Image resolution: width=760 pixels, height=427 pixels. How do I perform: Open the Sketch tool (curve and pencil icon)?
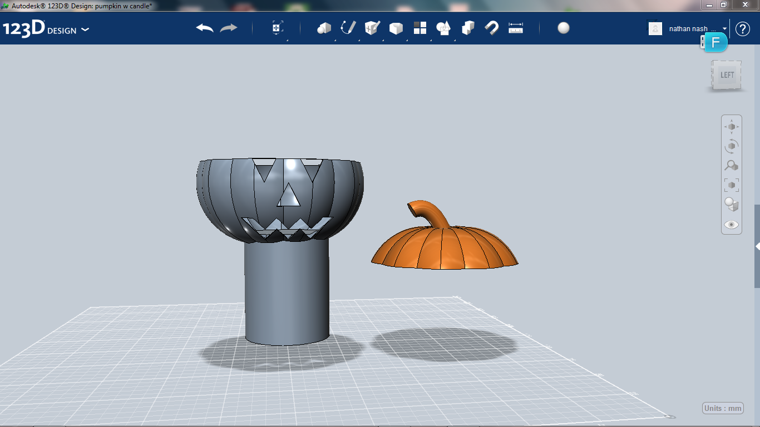[x=348, y=28]
